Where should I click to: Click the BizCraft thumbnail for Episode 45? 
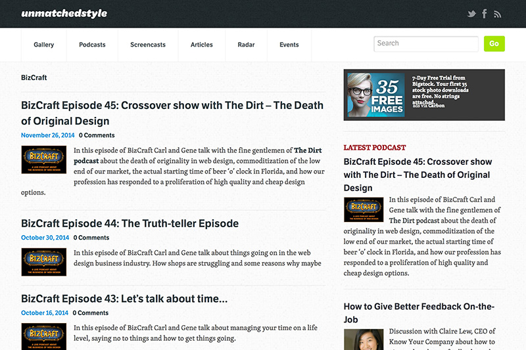point(44,160)
